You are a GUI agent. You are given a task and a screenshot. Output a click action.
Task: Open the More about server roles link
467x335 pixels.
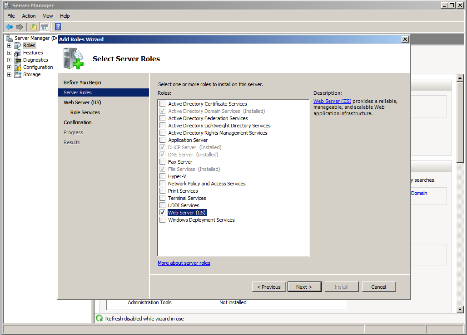click(184, 263)
